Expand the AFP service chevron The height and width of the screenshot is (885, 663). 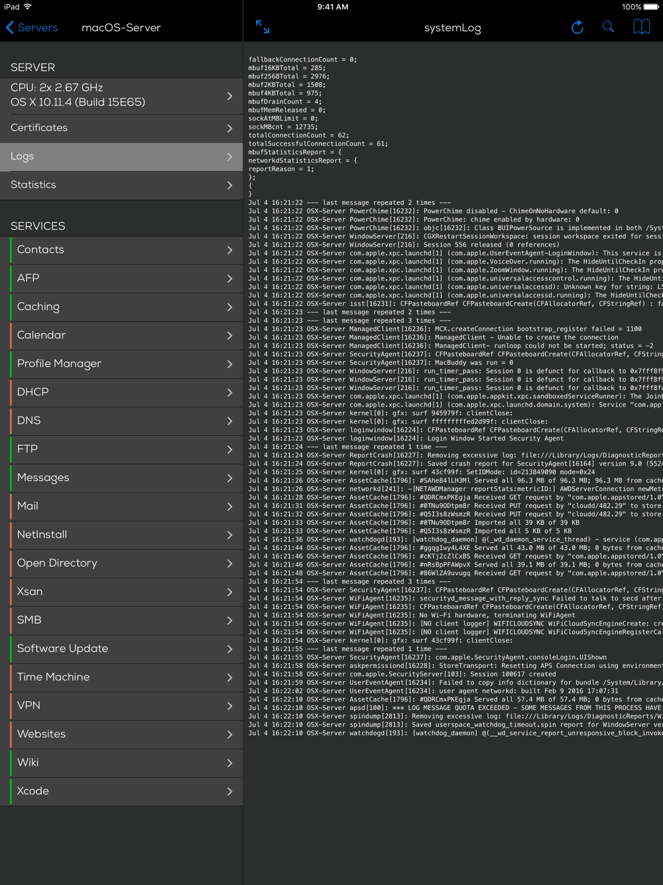229,279
